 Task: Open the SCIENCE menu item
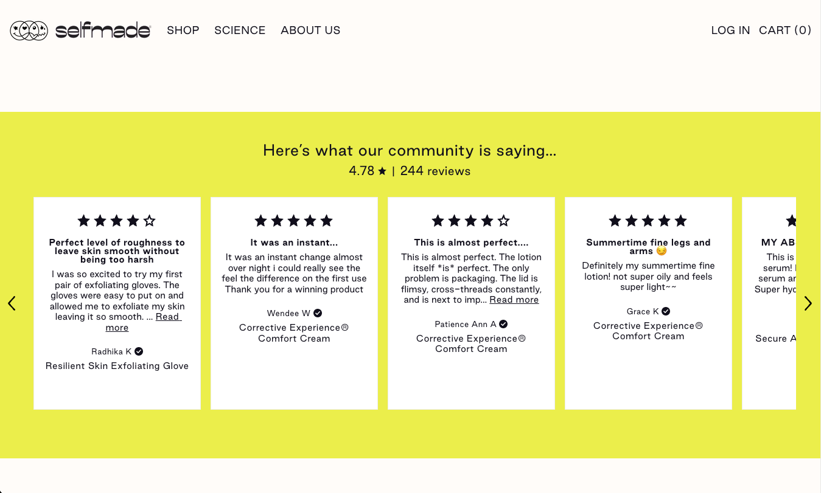240,30
